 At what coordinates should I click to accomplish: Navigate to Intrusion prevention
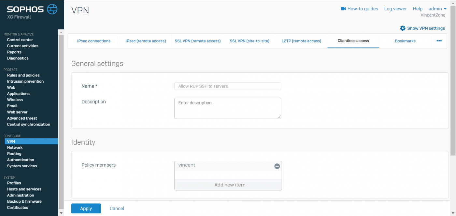click(x=25, y=81)
